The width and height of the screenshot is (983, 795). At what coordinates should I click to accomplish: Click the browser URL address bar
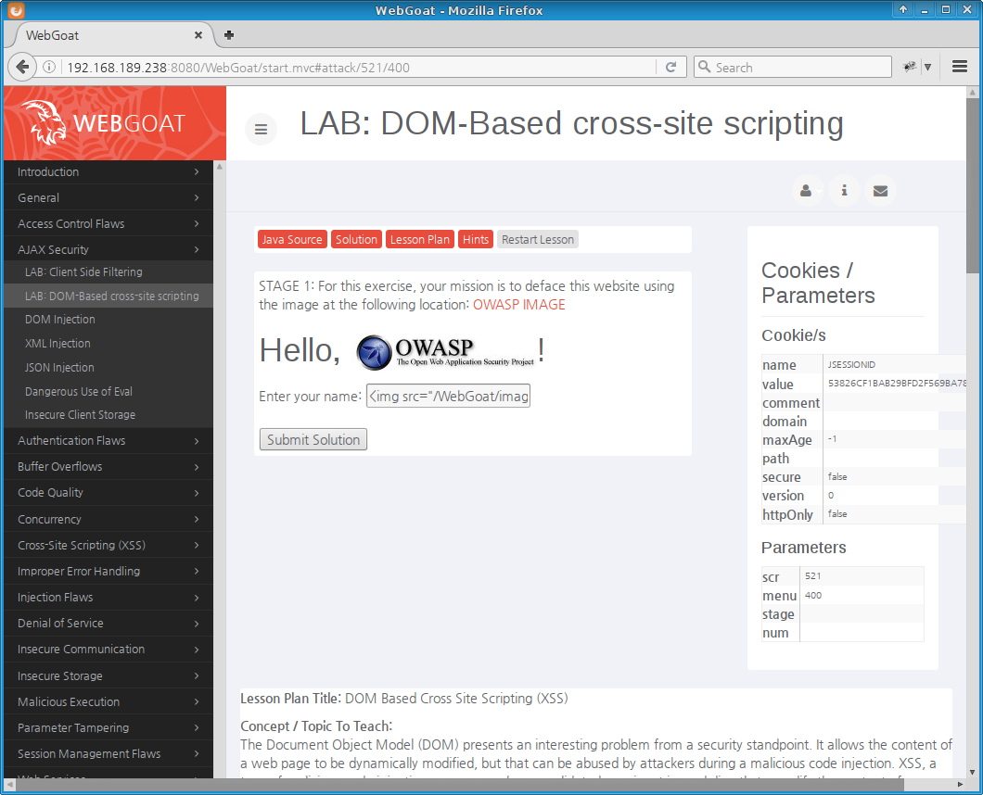[361, 67]
